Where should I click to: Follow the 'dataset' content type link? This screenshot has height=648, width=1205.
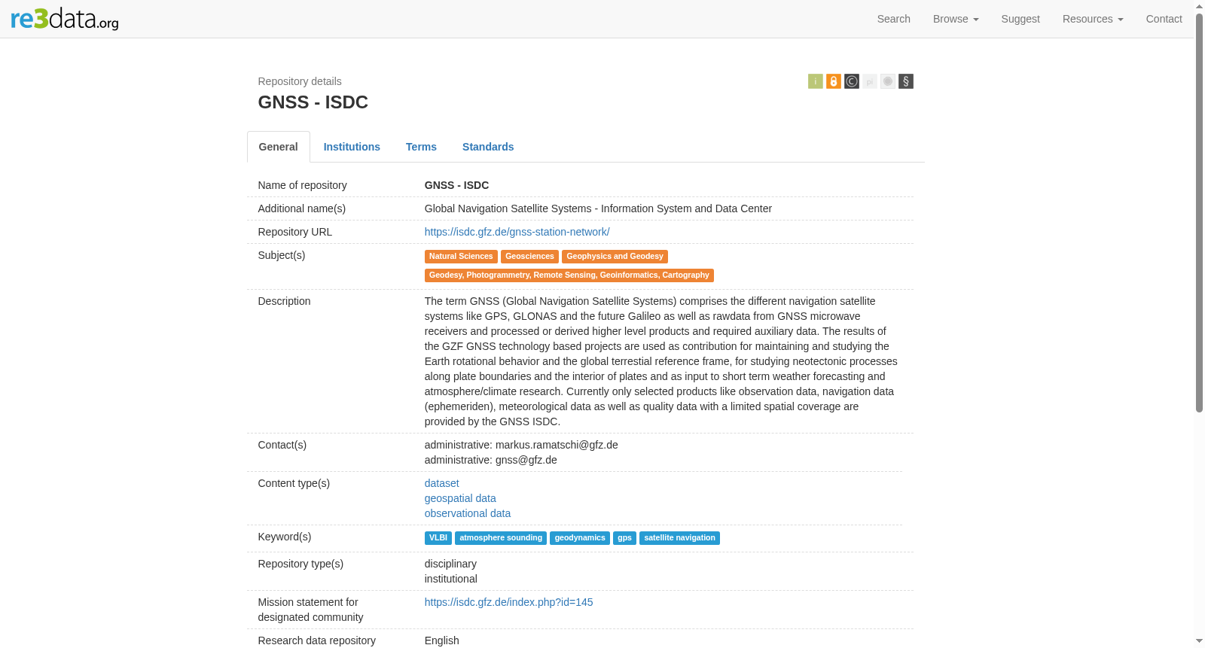pyautogui.click(x=442, y=483)
